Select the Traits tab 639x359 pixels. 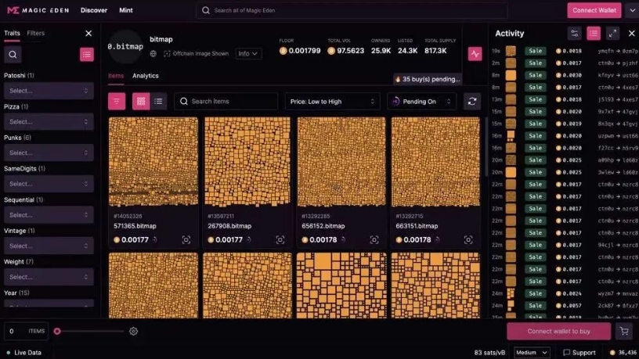(x=12, y=34)
